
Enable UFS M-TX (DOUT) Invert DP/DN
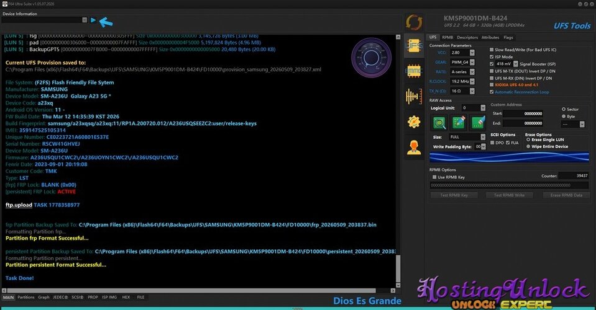point(492,71)
